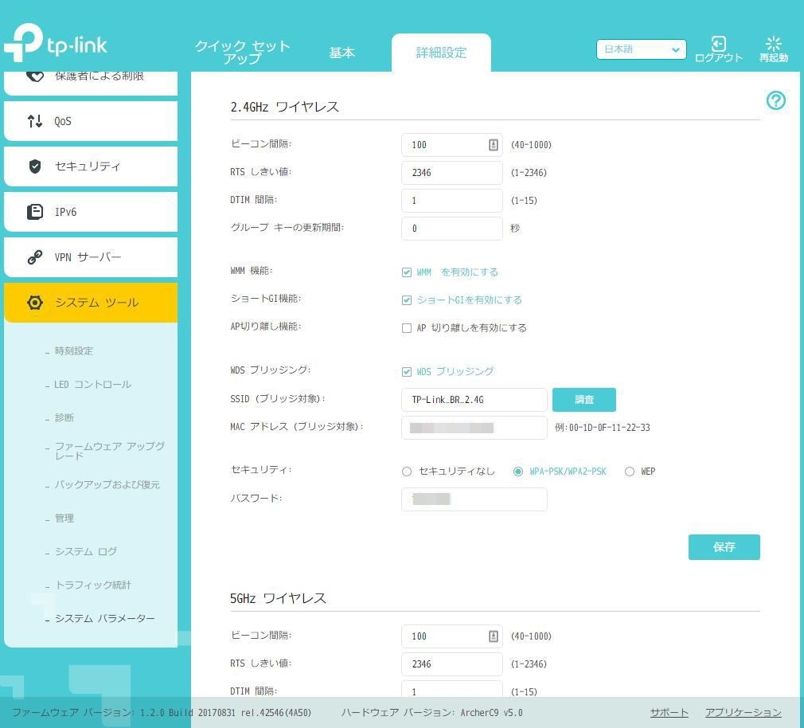
Task: Open the 日本語 language dropdown
Action: (641, 49)
